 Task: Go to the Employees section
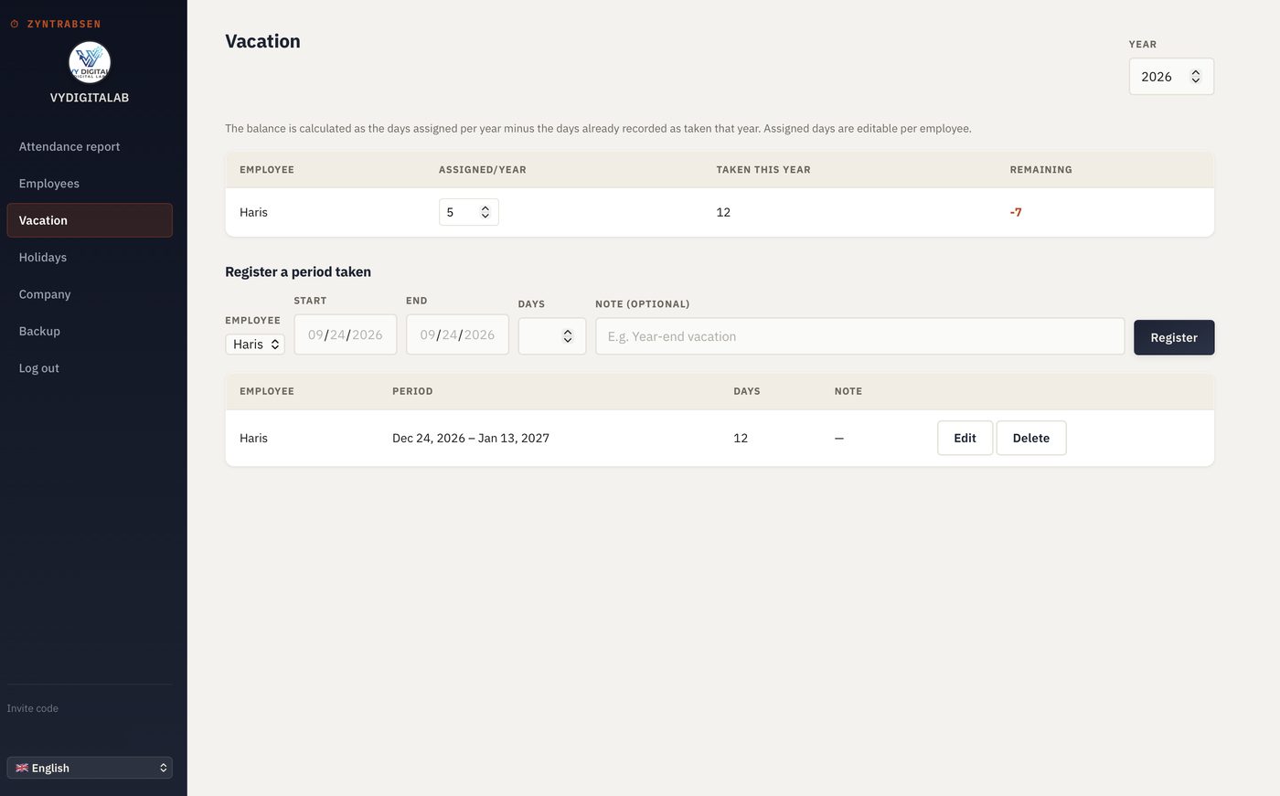(90, 184)
